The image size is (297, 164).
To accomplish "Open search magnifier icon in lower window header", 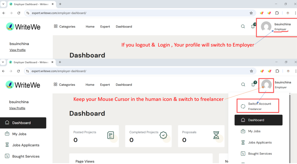I will tap(243, 84).
